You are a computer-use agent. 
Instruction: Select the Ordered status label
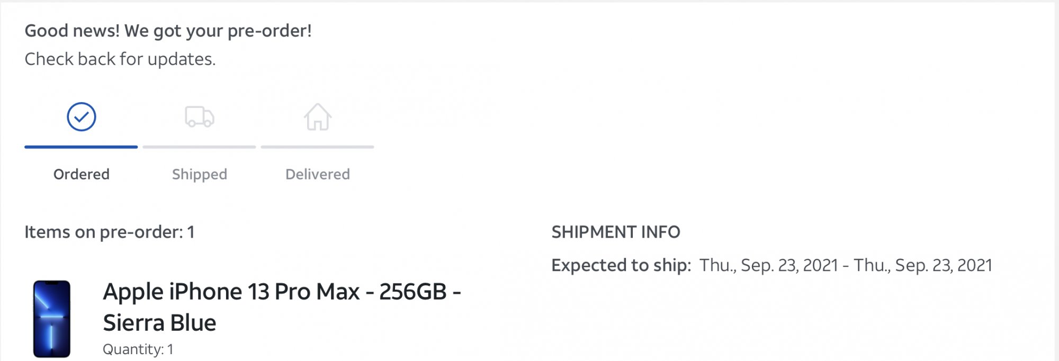point(81,174)
